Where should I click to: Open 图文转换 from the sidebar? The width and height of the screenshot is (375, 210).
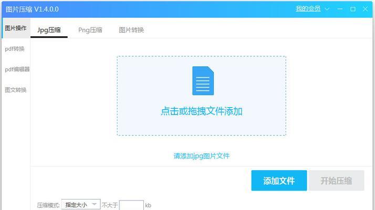click(x=16, y=90)
